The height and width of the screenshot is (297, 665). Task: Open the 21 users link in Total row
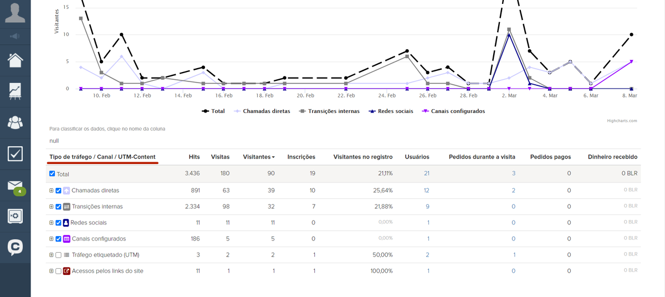pos(426,173)
